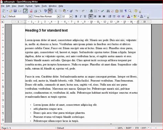Screen dimensions: 163x130
Task: Insert a table with the Table icon
Action: click(x=96, y=11)
